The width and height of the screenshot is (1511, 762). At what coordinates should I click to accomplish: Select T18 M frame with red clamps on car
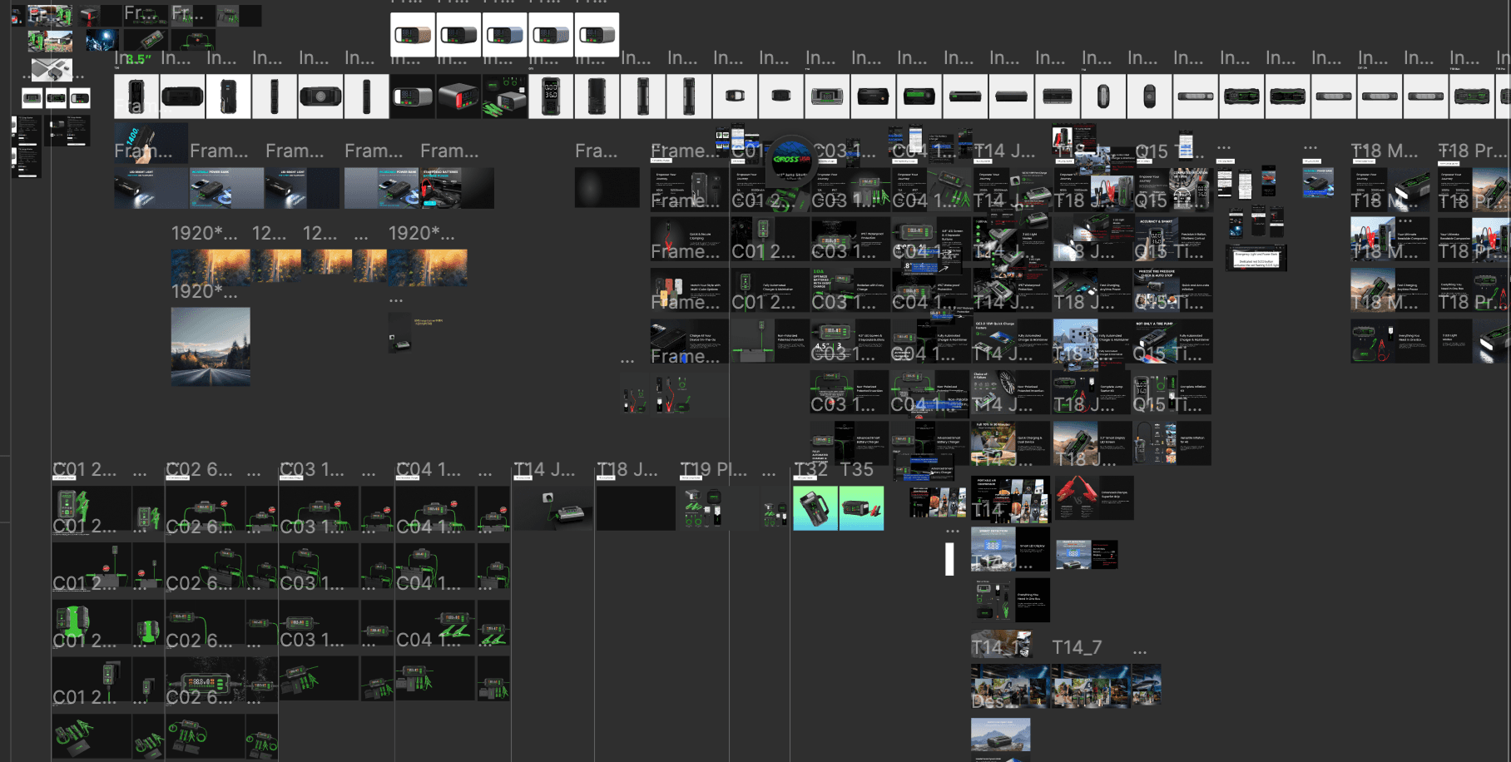[1390, 239]
